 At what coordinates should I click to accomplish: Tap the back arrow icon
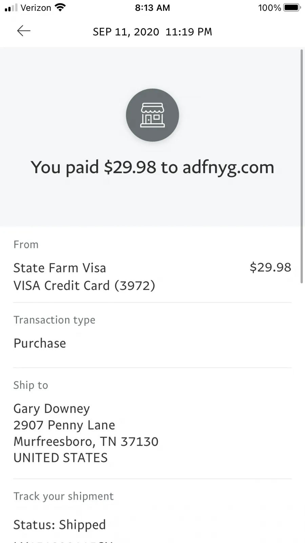click(24, 31)
